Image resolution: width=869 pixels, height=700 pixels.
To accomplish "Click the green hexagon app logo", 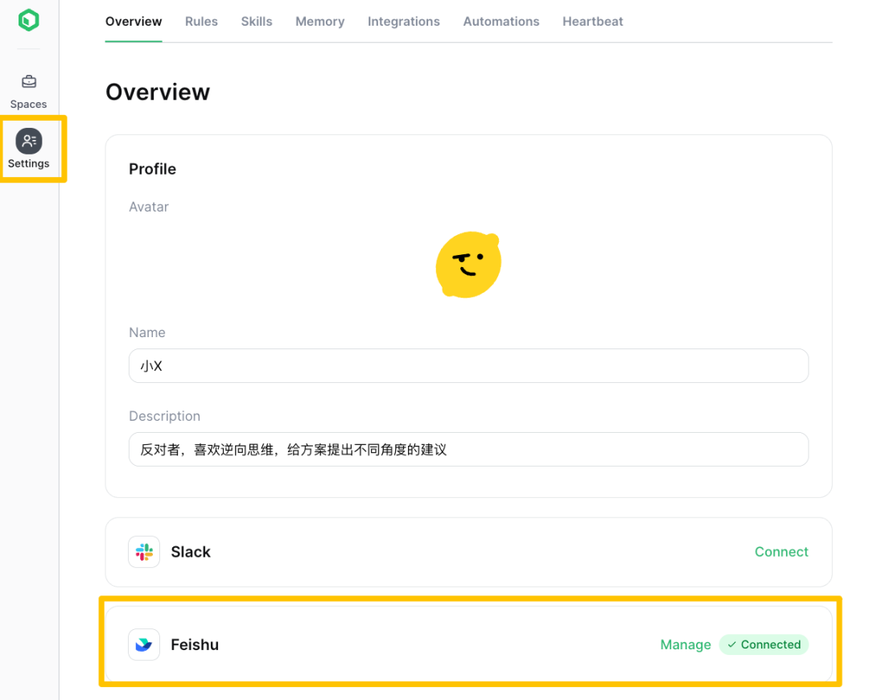I will click(x=28, y=19).
